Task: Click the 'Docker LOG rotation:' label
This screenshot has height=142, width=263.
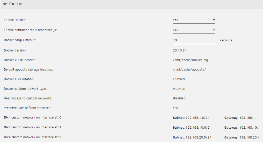Action: [x=19, y=79]
